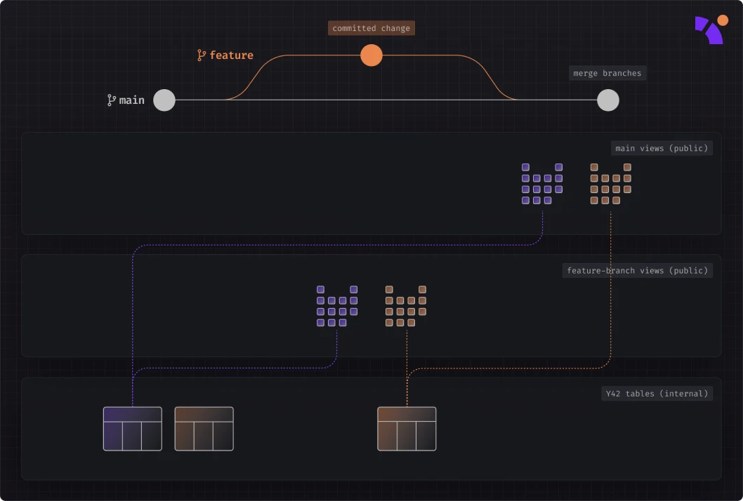Click the Y42 logo in top corner
Viewport: 743px width, 501px height.
711,29
